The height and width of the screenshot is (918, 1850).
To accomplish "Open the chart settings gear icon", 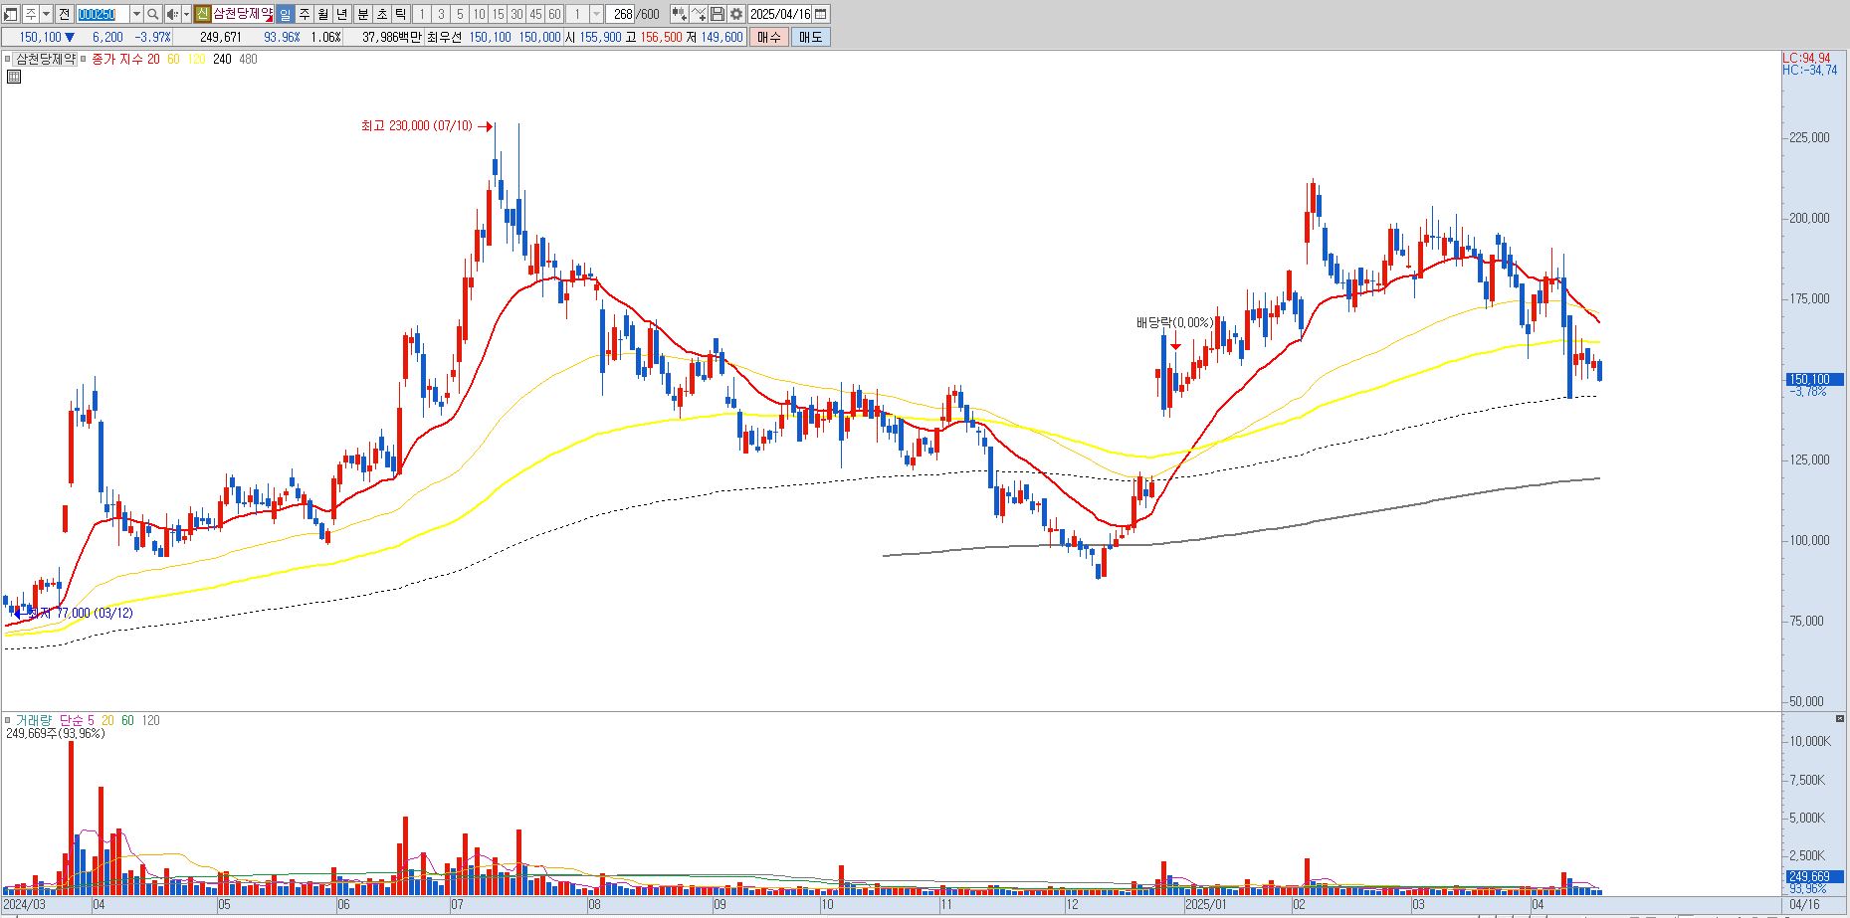I will pos(735,14).
